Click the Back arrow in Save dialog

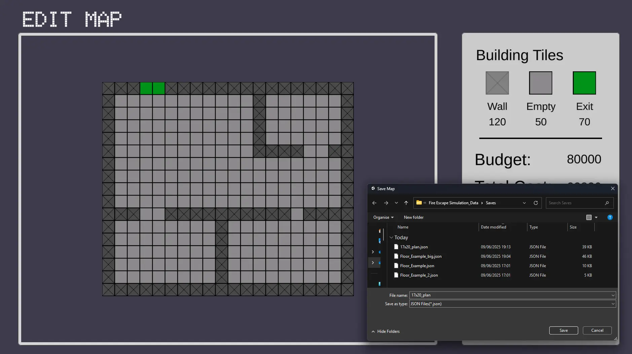[374, 203]
